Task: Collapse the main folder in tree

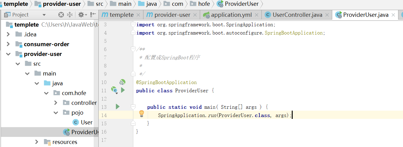Action: 27,73
